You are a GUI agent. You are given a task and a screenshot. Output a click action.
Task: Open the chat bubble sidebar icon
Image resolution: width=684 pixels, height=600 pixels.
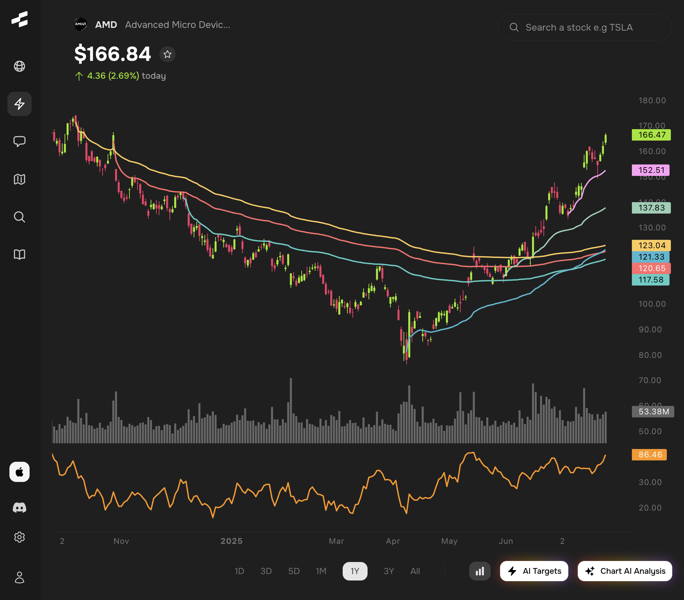pos(20,141)
